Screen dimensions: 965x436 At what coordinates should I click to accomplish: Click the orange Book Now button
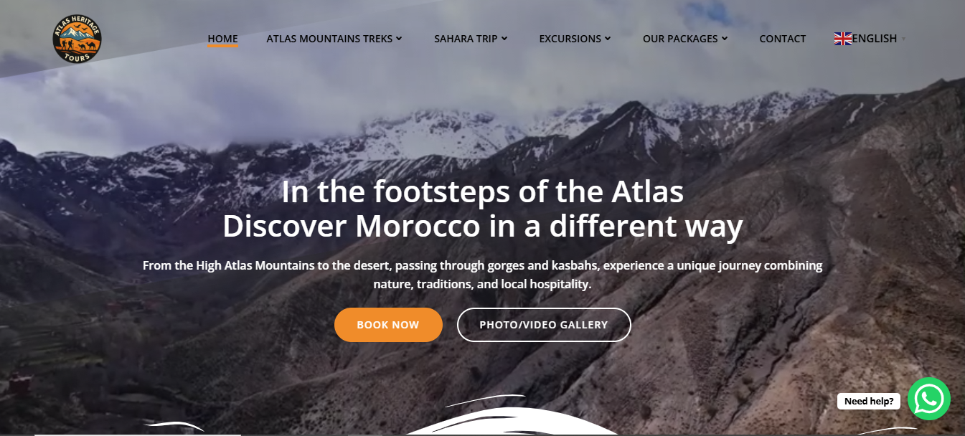pyautogui.click(x=388, y=325)
